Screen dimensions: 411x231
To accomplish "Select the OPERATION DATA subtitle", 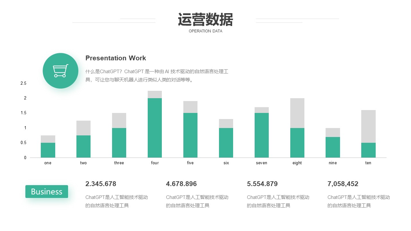I will tap(205, 31).
